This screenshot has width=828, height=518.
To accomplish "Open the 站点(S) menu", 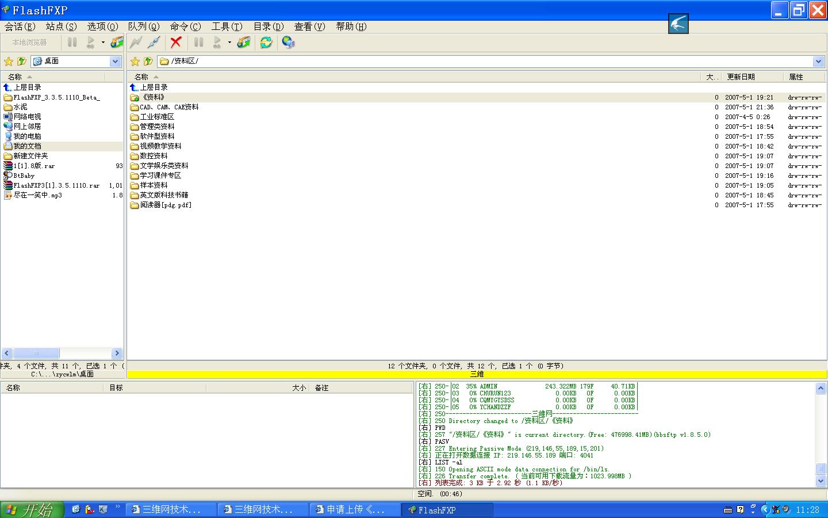I will 62,26.
